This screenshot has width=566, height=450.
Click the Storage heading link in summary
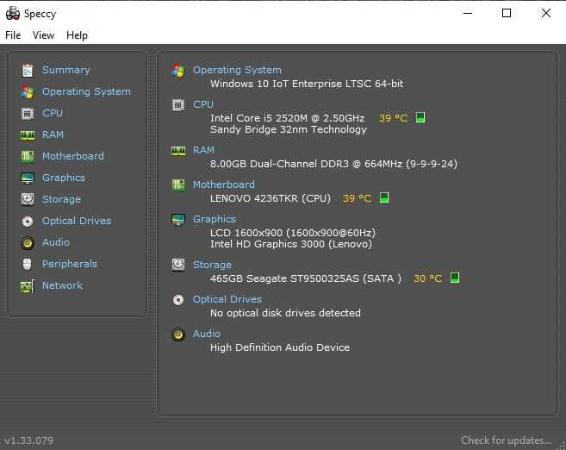tap(212, 266)
